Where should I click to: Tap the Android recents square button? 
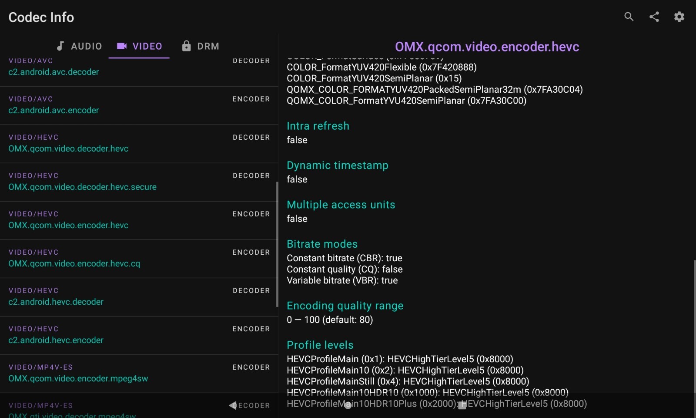click(x=462, y=406)
